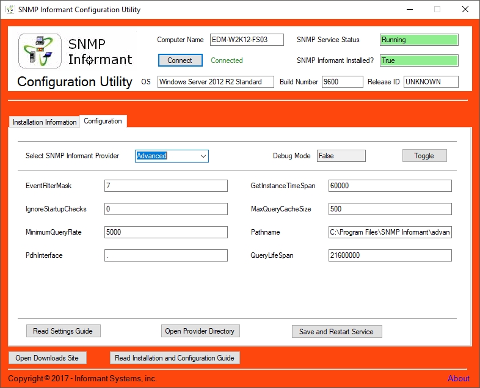Click the Toggle debug mode button
Image resolution: width=480 pixels, height=388 pixels.
coord(424,156)
